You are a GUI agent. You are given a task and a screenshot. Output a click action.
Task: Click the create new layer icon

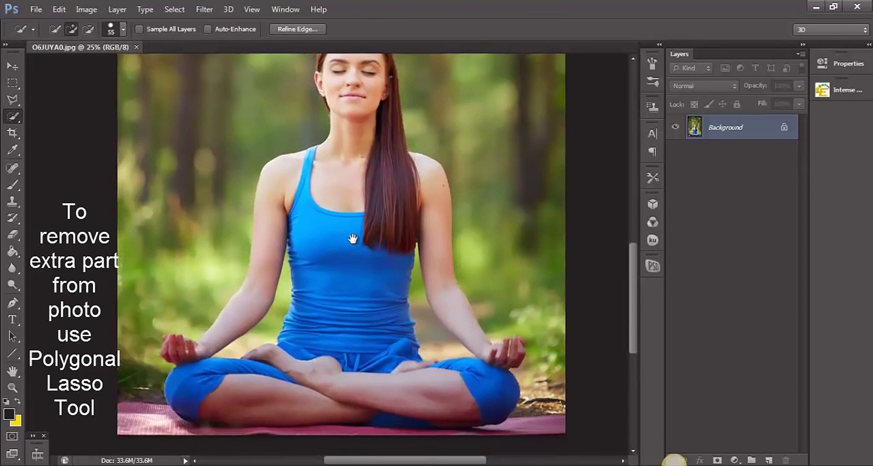[768, 460]
